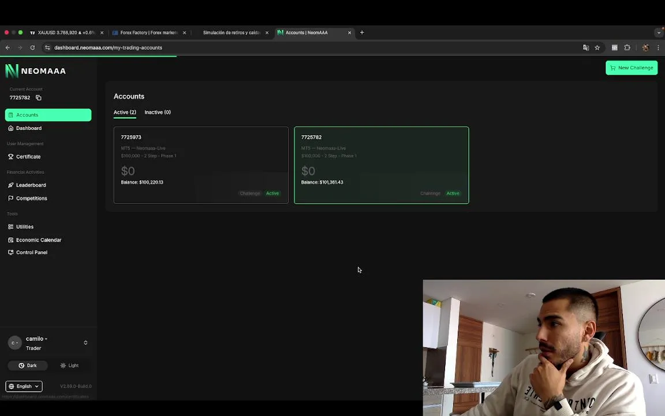Close the Simulación de retiros tab
Viewport: 665px width, 416px height.
point(267,33)
